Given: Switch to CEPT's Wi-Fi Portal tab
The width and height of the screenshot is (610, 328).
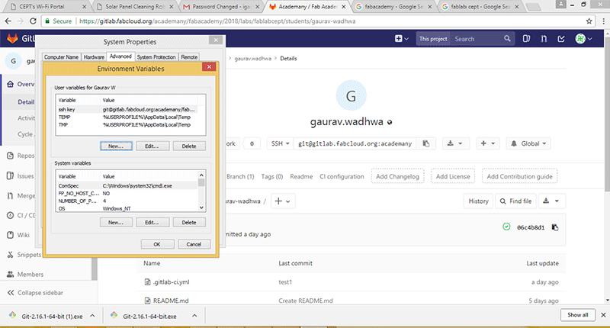Looking at the screenshot, I should tap(47, 7).
